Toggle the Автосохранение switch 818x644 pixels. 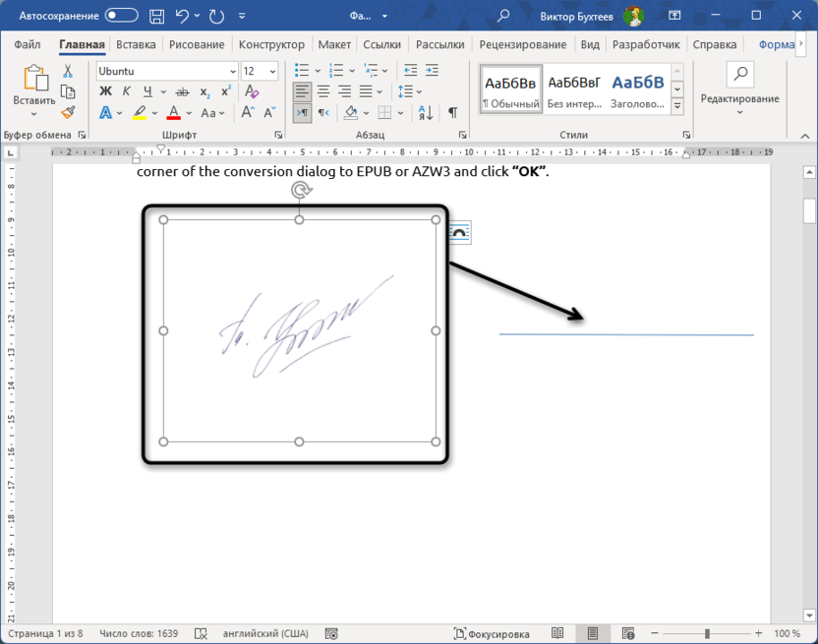pyautogui.click(x=122, y=16)
